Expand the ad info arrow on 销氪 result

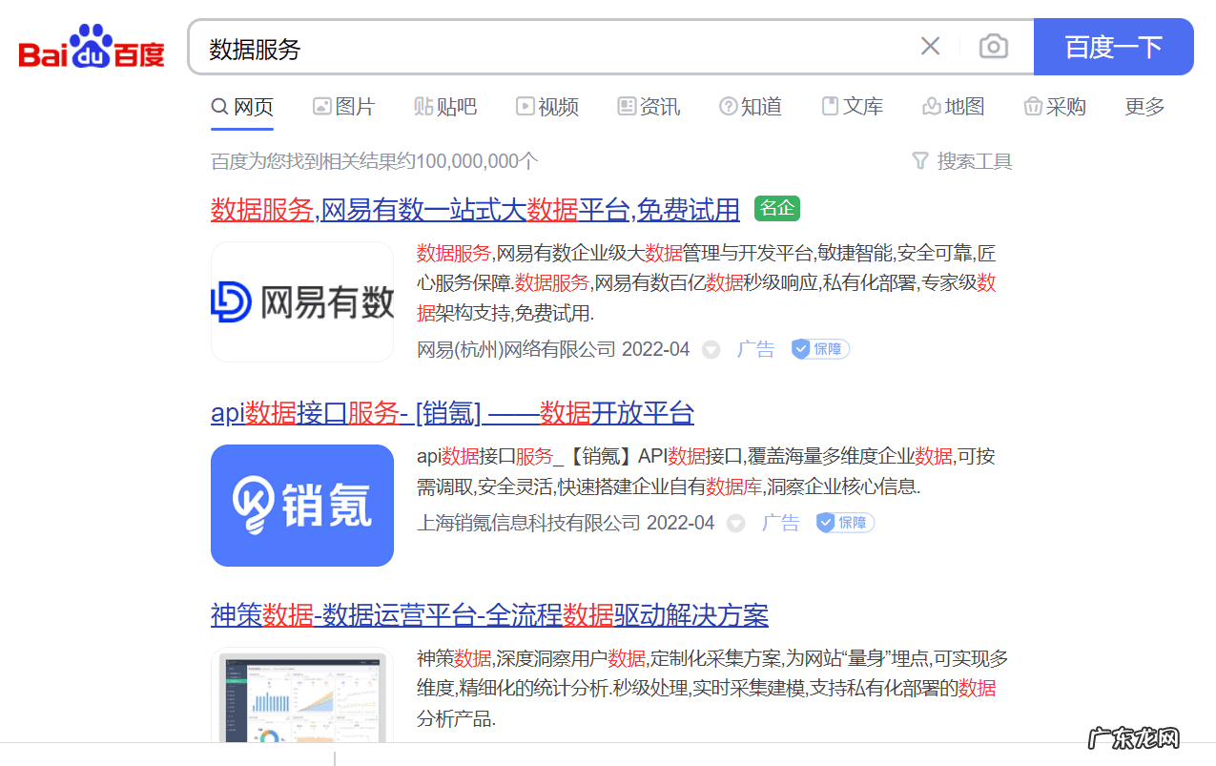pos(735,523)
